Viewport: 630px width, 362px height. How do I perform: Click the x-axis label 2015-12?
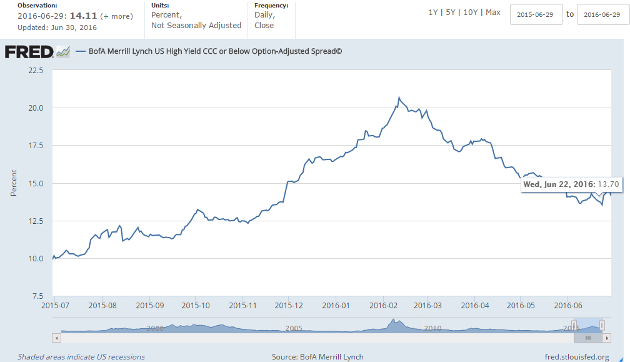coord(289,305)
